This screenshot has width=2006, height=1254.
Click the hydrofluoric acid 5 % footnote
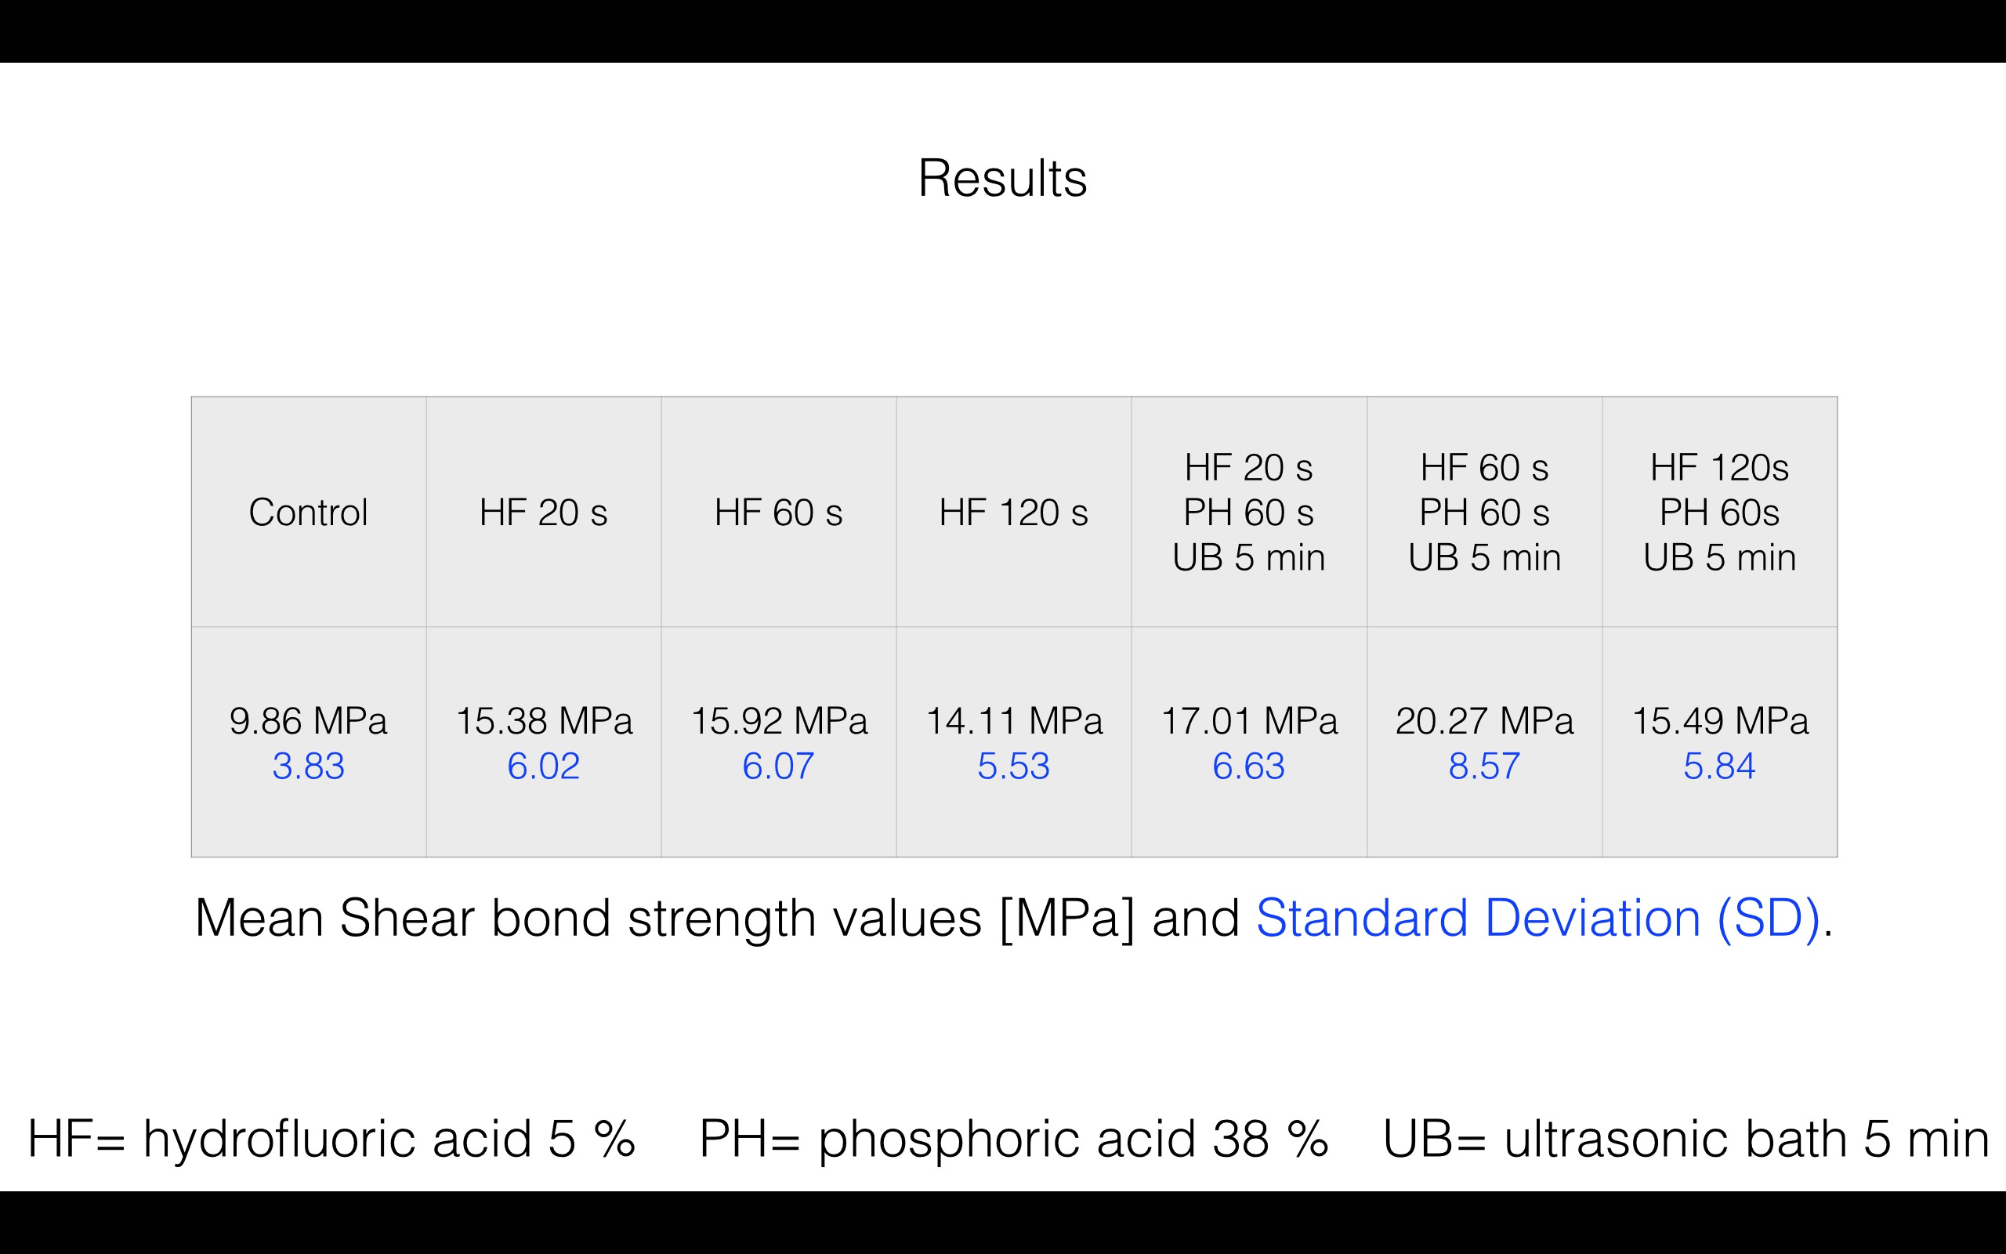[x=331, y=1139]
